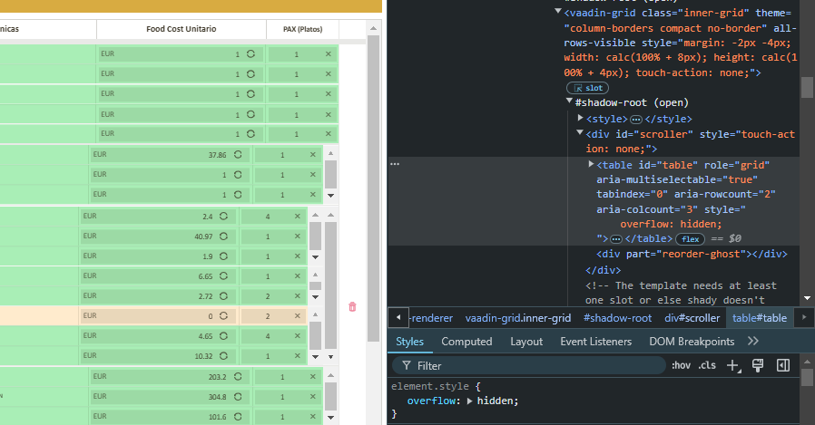
Task: Expand the overflow hidden shorthand triangle
Action: pyautogui.click(x=470, y=401)
